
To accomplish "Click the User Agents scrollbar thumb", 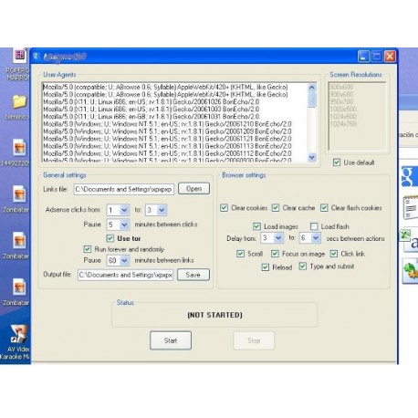I will 312,99.
